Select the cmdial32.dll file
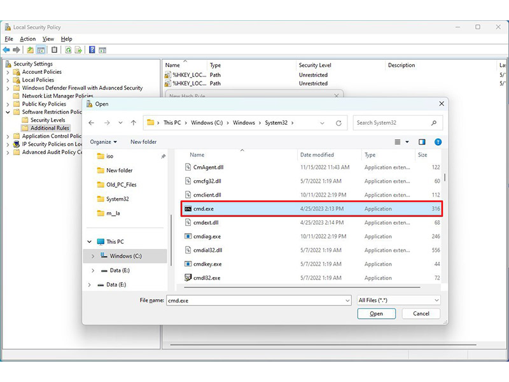The width and height of the screenshot is (509, 382). click(312, 250)
